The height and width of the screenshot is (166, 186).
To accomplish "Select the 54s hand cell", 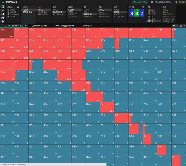I will point(150,129).
